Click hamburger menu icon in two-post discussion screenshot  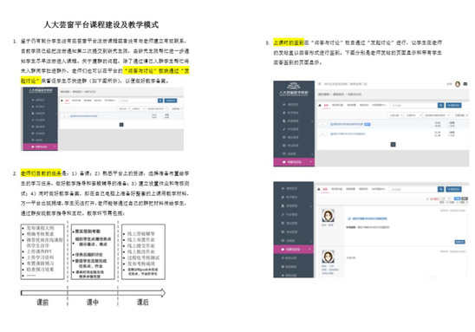[x=319, y=84]
